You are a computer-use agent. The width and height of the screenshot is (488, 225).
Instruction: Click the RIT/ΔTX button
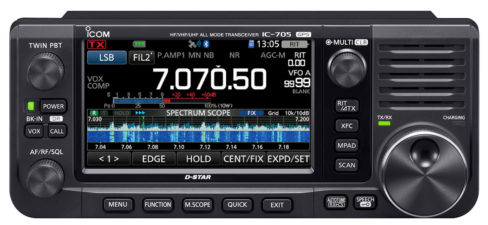(346, 106)
